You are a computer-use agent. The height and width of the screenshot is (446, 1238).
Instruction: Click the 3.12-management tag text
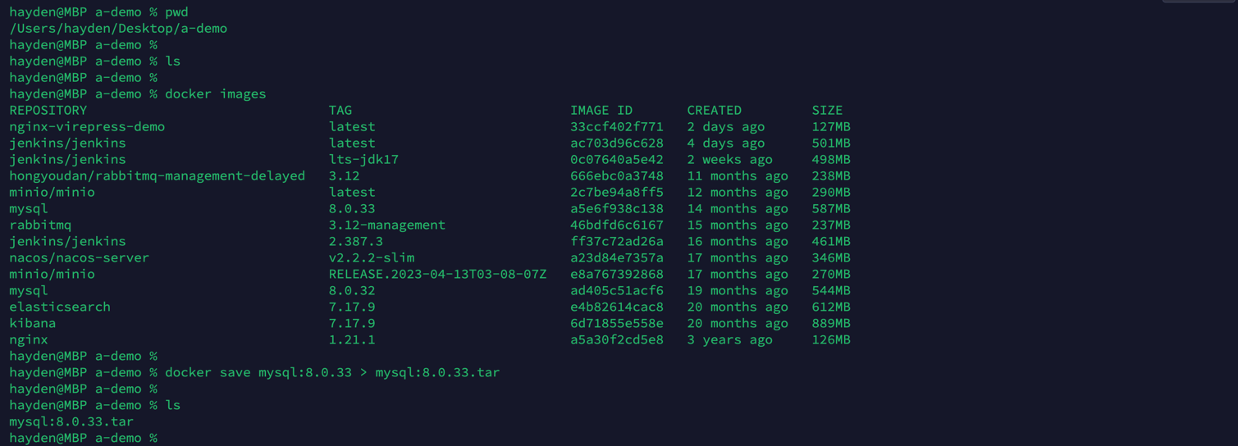coord(387,225)
